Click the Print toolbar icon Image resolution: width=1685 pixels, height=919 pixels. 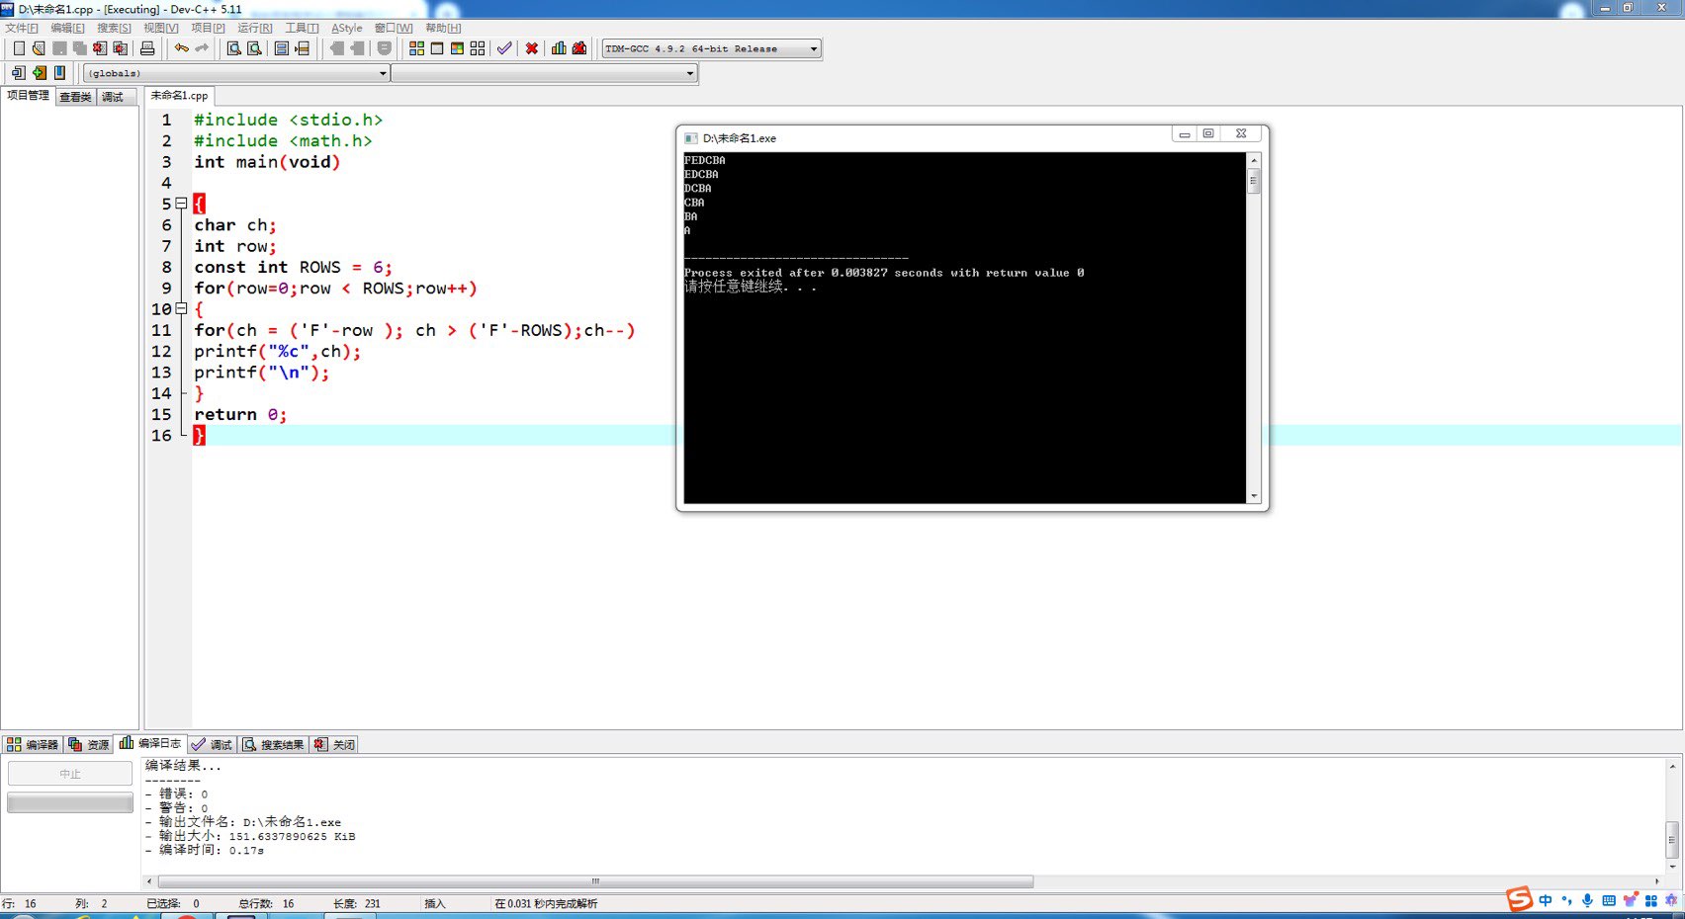[x=147, y=48]
